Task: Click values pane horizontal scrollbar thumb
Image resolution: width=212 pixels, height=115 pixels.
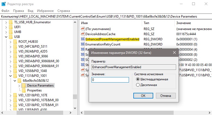Action: point(129,113)
